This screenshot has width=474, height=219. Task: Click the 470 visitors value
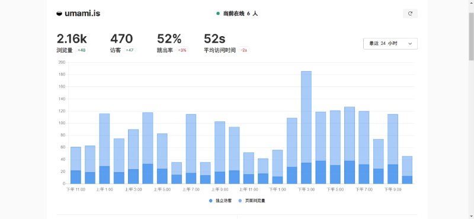(121, 38)
